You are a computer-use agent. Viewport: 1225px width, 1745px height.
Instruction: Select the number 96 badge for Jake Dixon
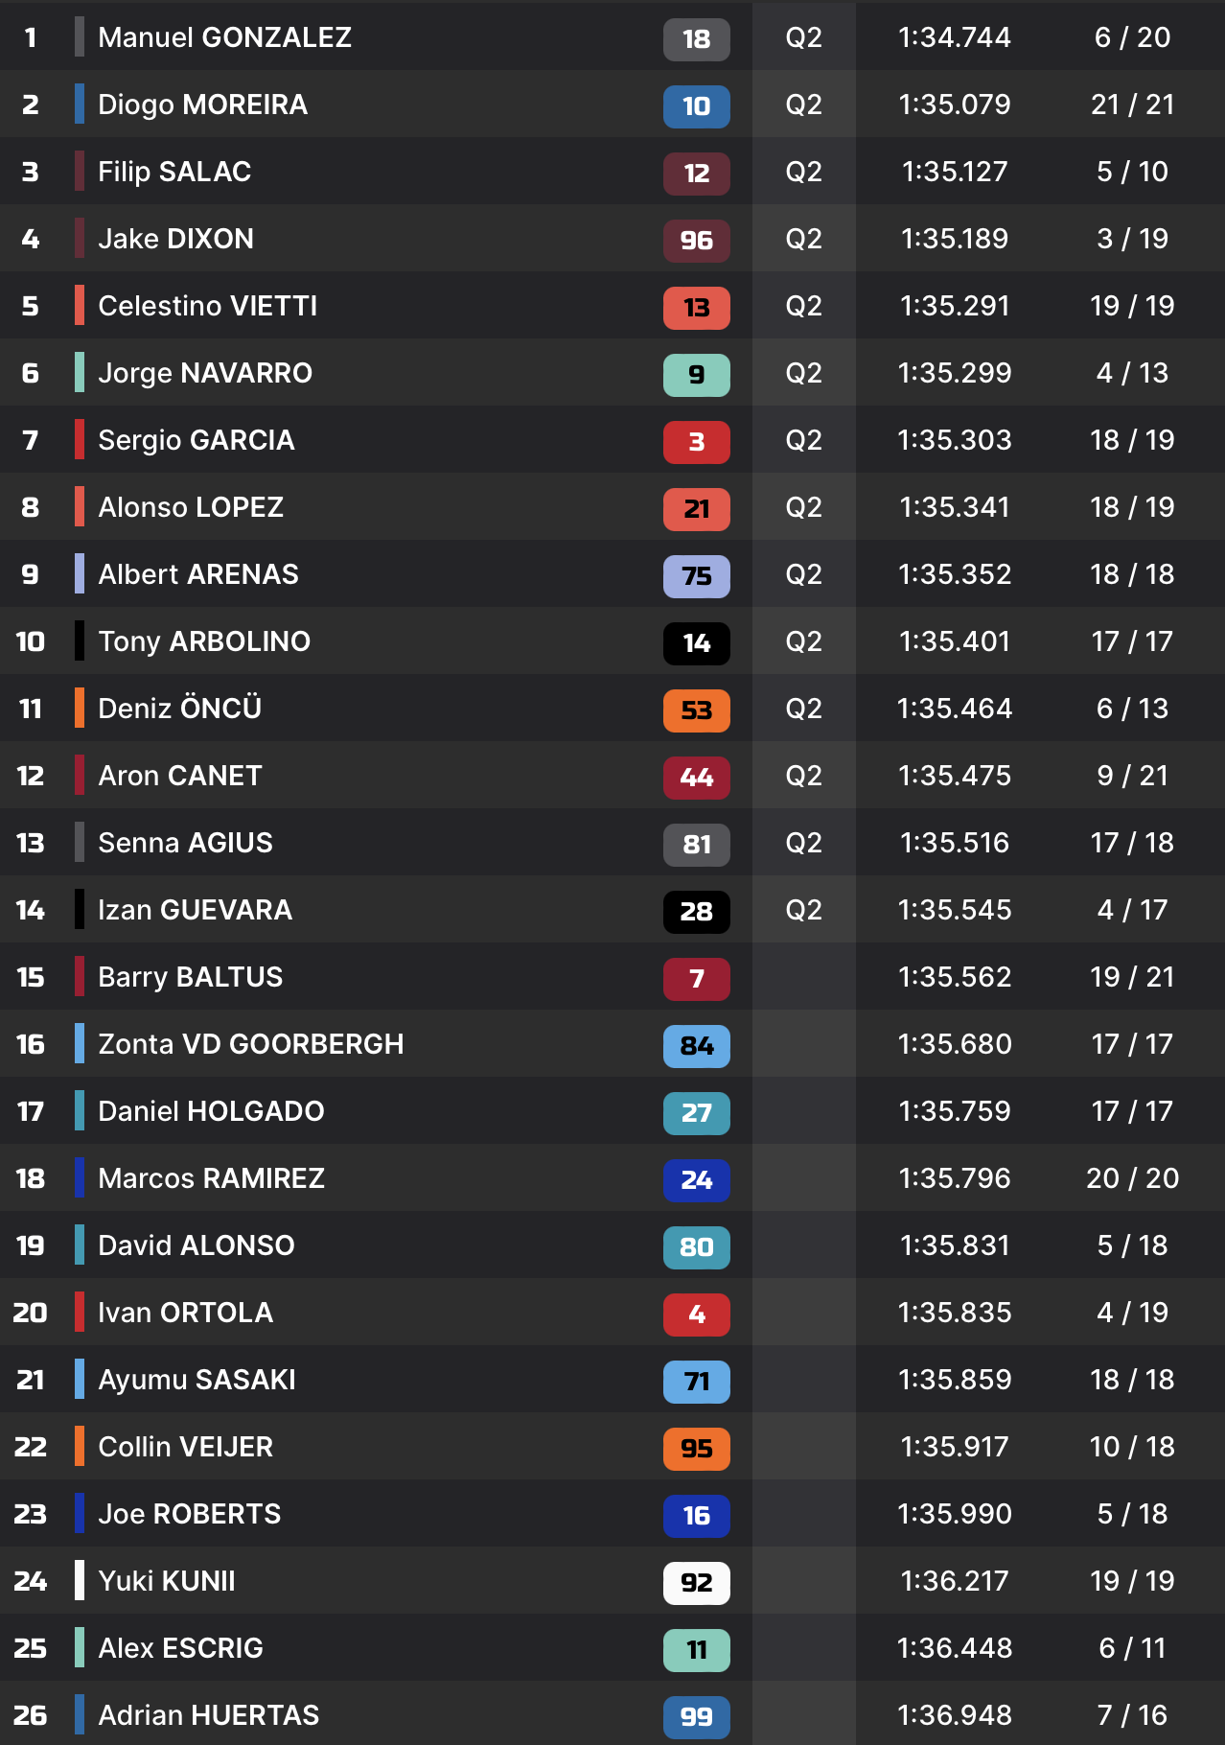point(696,241)
